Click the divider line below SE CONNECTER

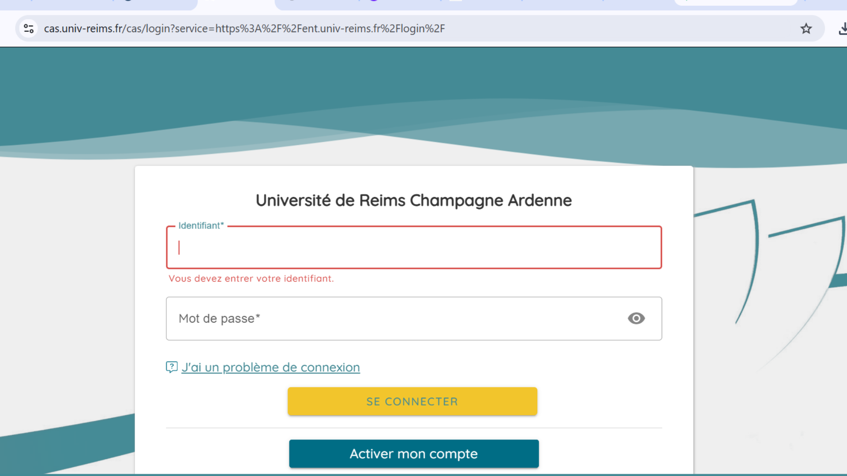[414, 428]
